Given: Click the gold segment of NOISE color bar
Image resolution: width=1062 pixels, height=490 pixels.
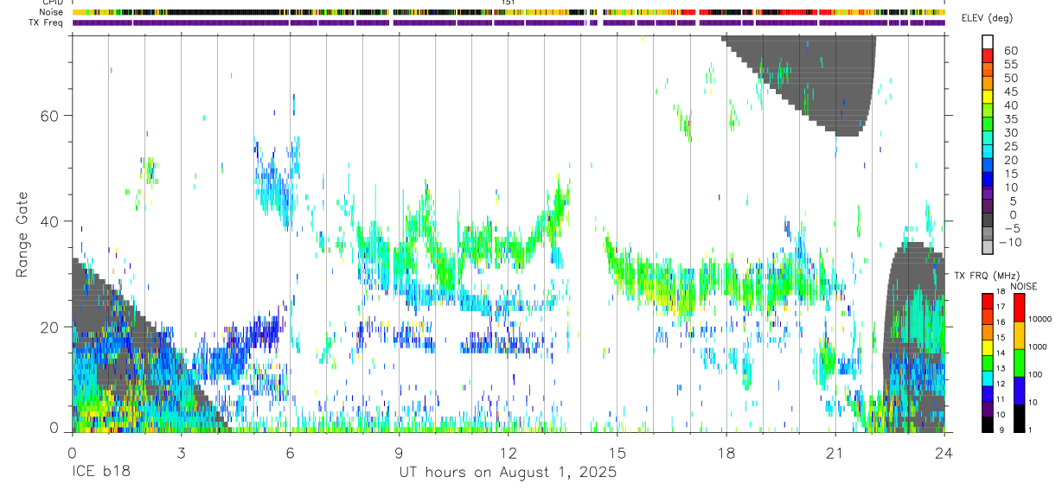Looking at the screenshot, I should (1019, 335).
